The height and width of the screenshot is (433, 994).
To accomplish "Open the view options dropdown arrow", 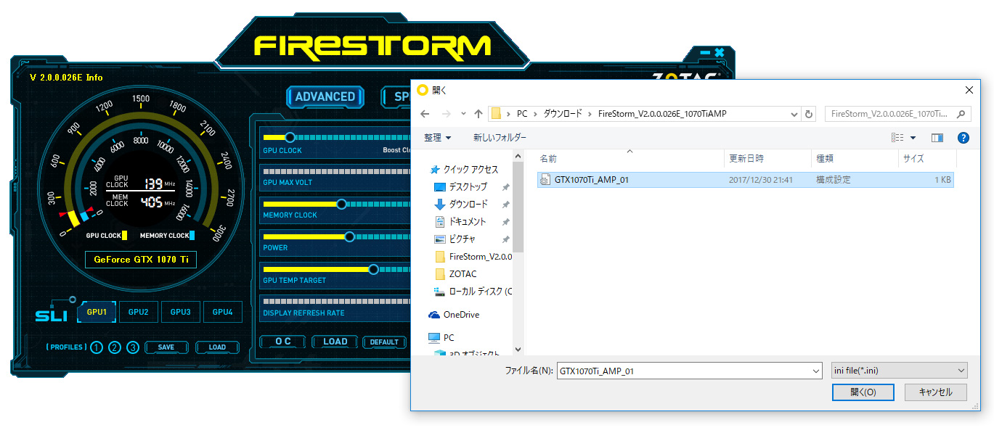I will pos(913,138).
